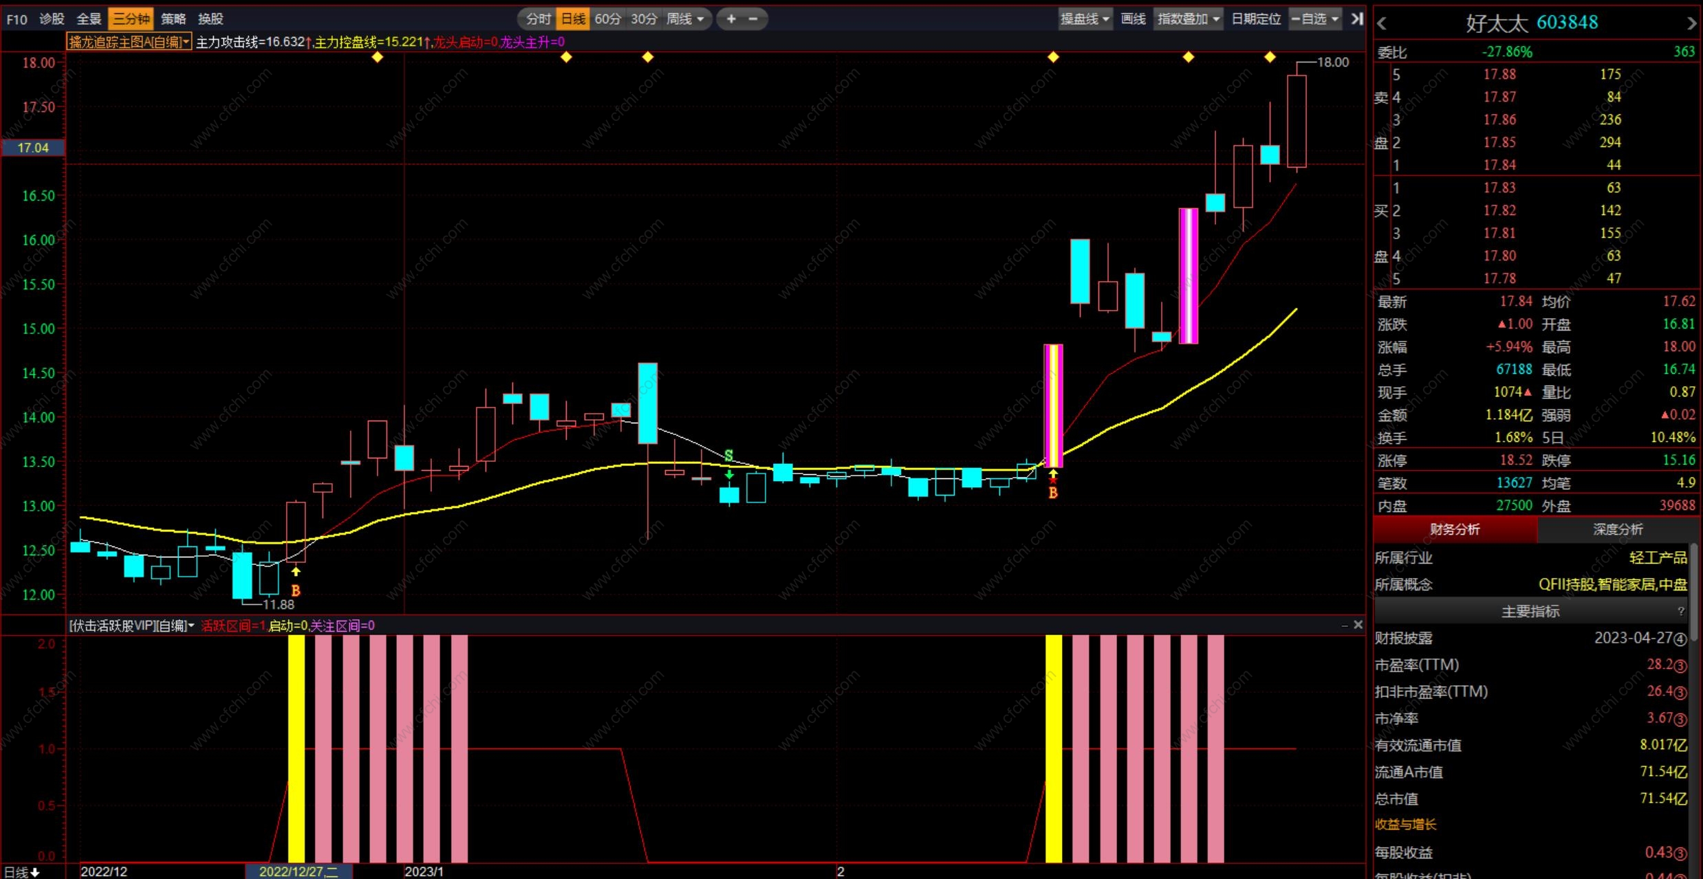Switch chart period to 分时

538,19
